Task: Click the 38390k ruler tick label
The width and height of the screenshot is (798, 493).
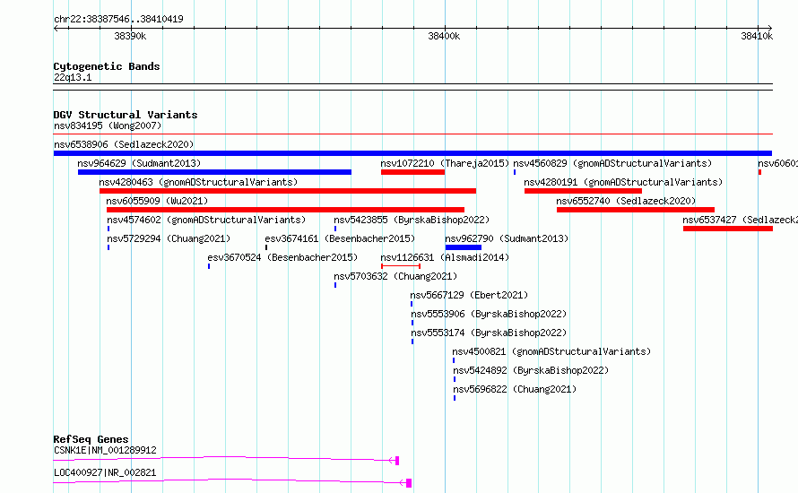Action: [130, 36]
